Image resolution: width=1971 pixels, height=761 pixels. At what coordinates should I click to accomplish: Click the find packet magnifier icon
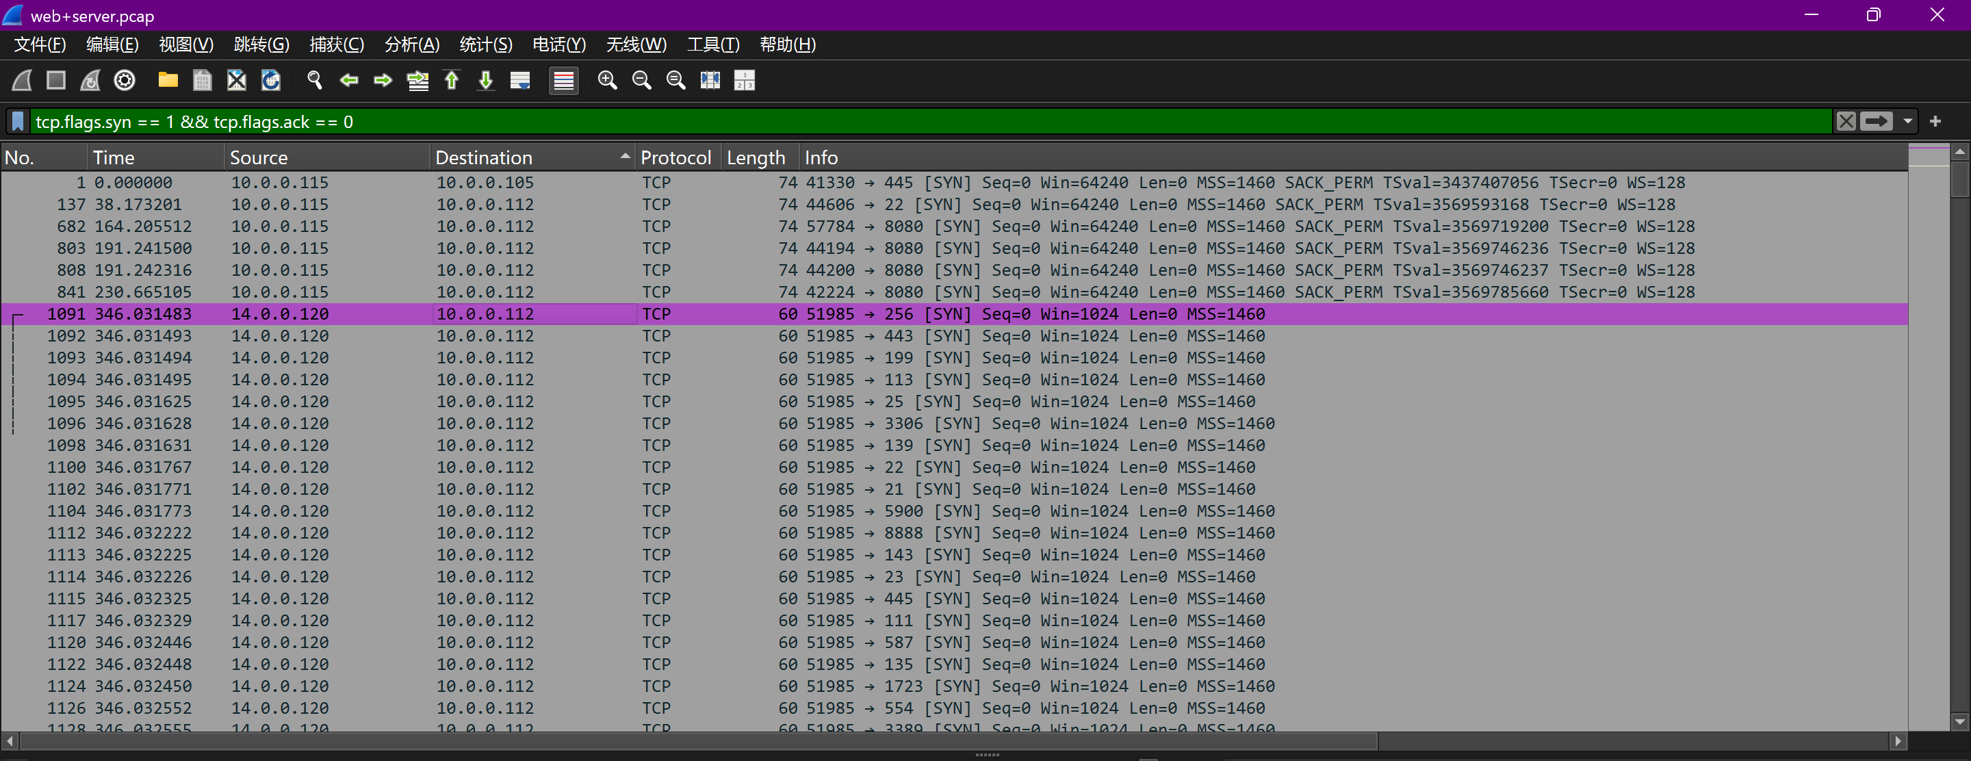[x=315, y=80]
